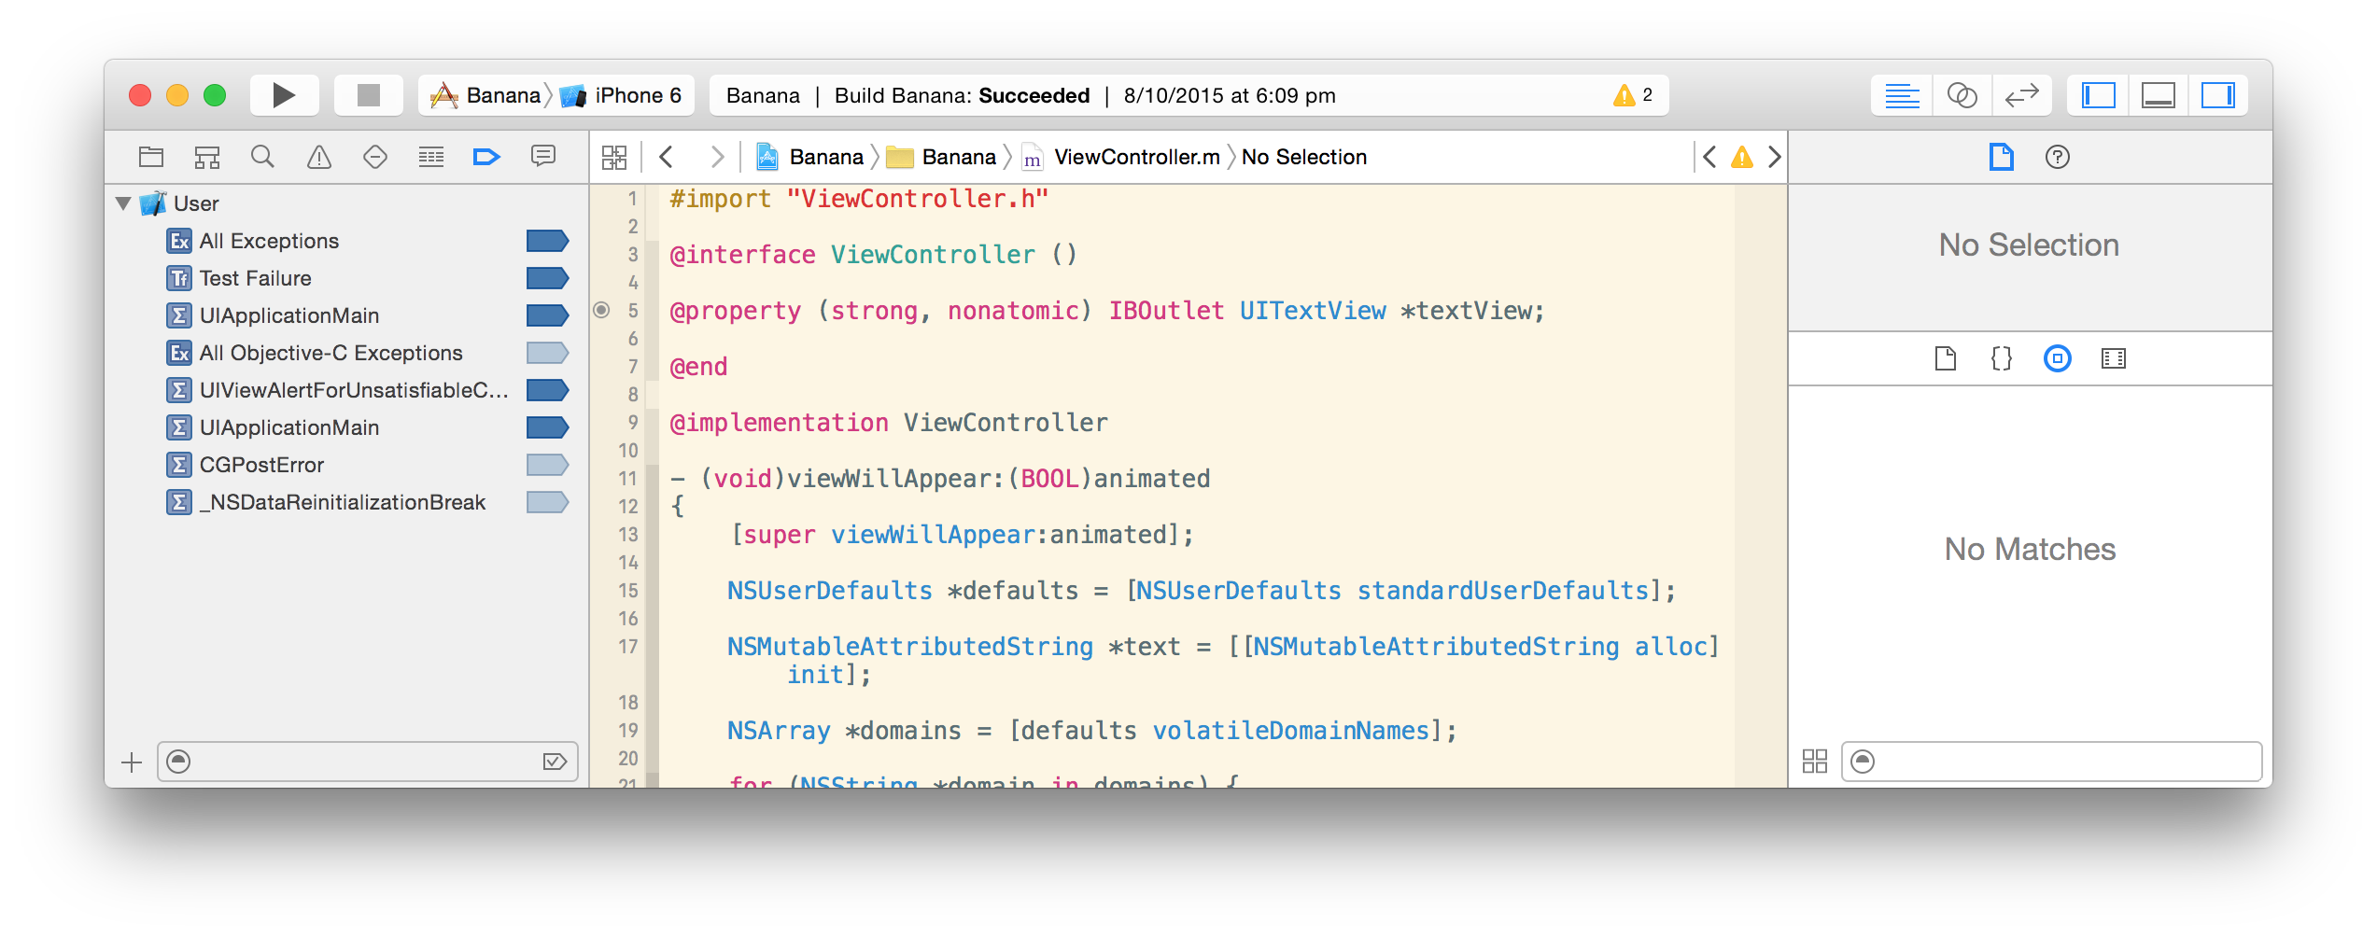The image size is (2377, 937).
Task: Run the Banana scheme with Play button
Action: coord(284,95)
